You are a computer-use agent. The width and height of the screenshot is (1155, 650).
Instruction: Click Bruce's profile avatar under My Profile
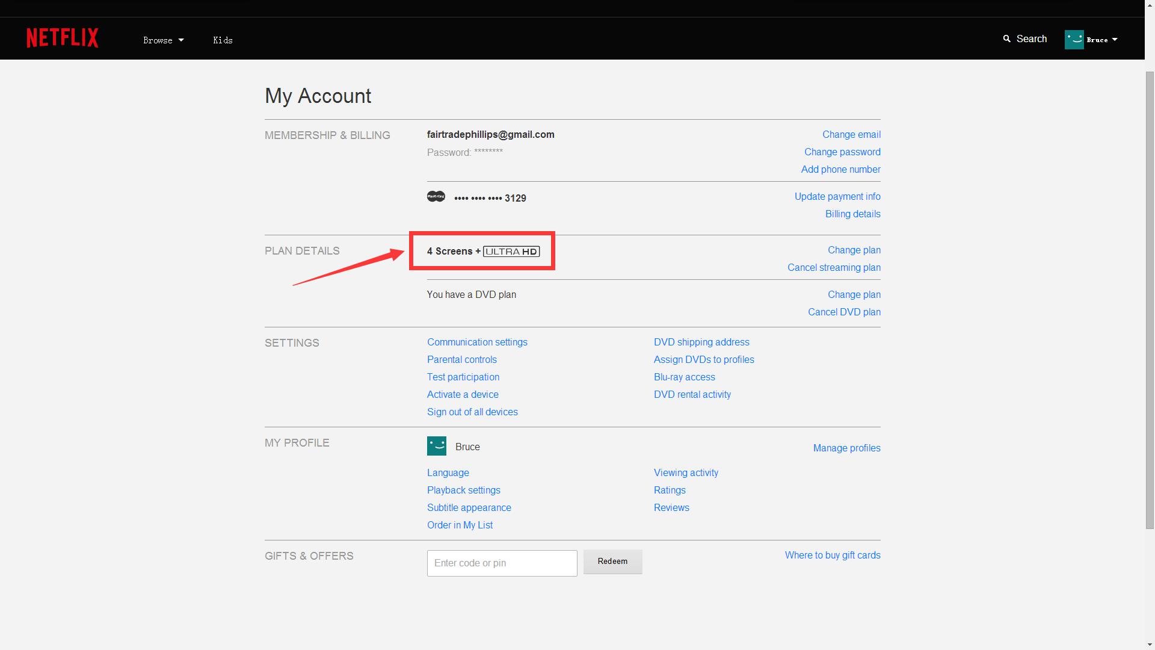[437, 446]
